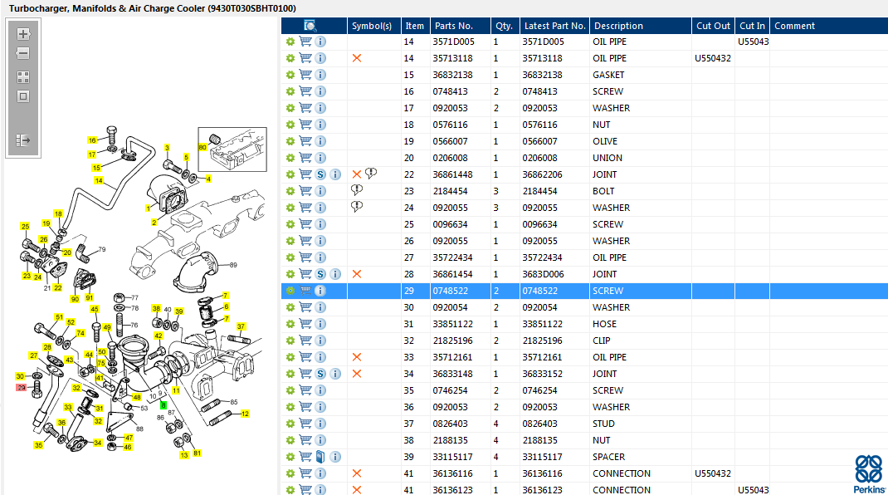Zoom out of the parts diagram
Screen dimensions: 888x495
click(x=23, y=54)
